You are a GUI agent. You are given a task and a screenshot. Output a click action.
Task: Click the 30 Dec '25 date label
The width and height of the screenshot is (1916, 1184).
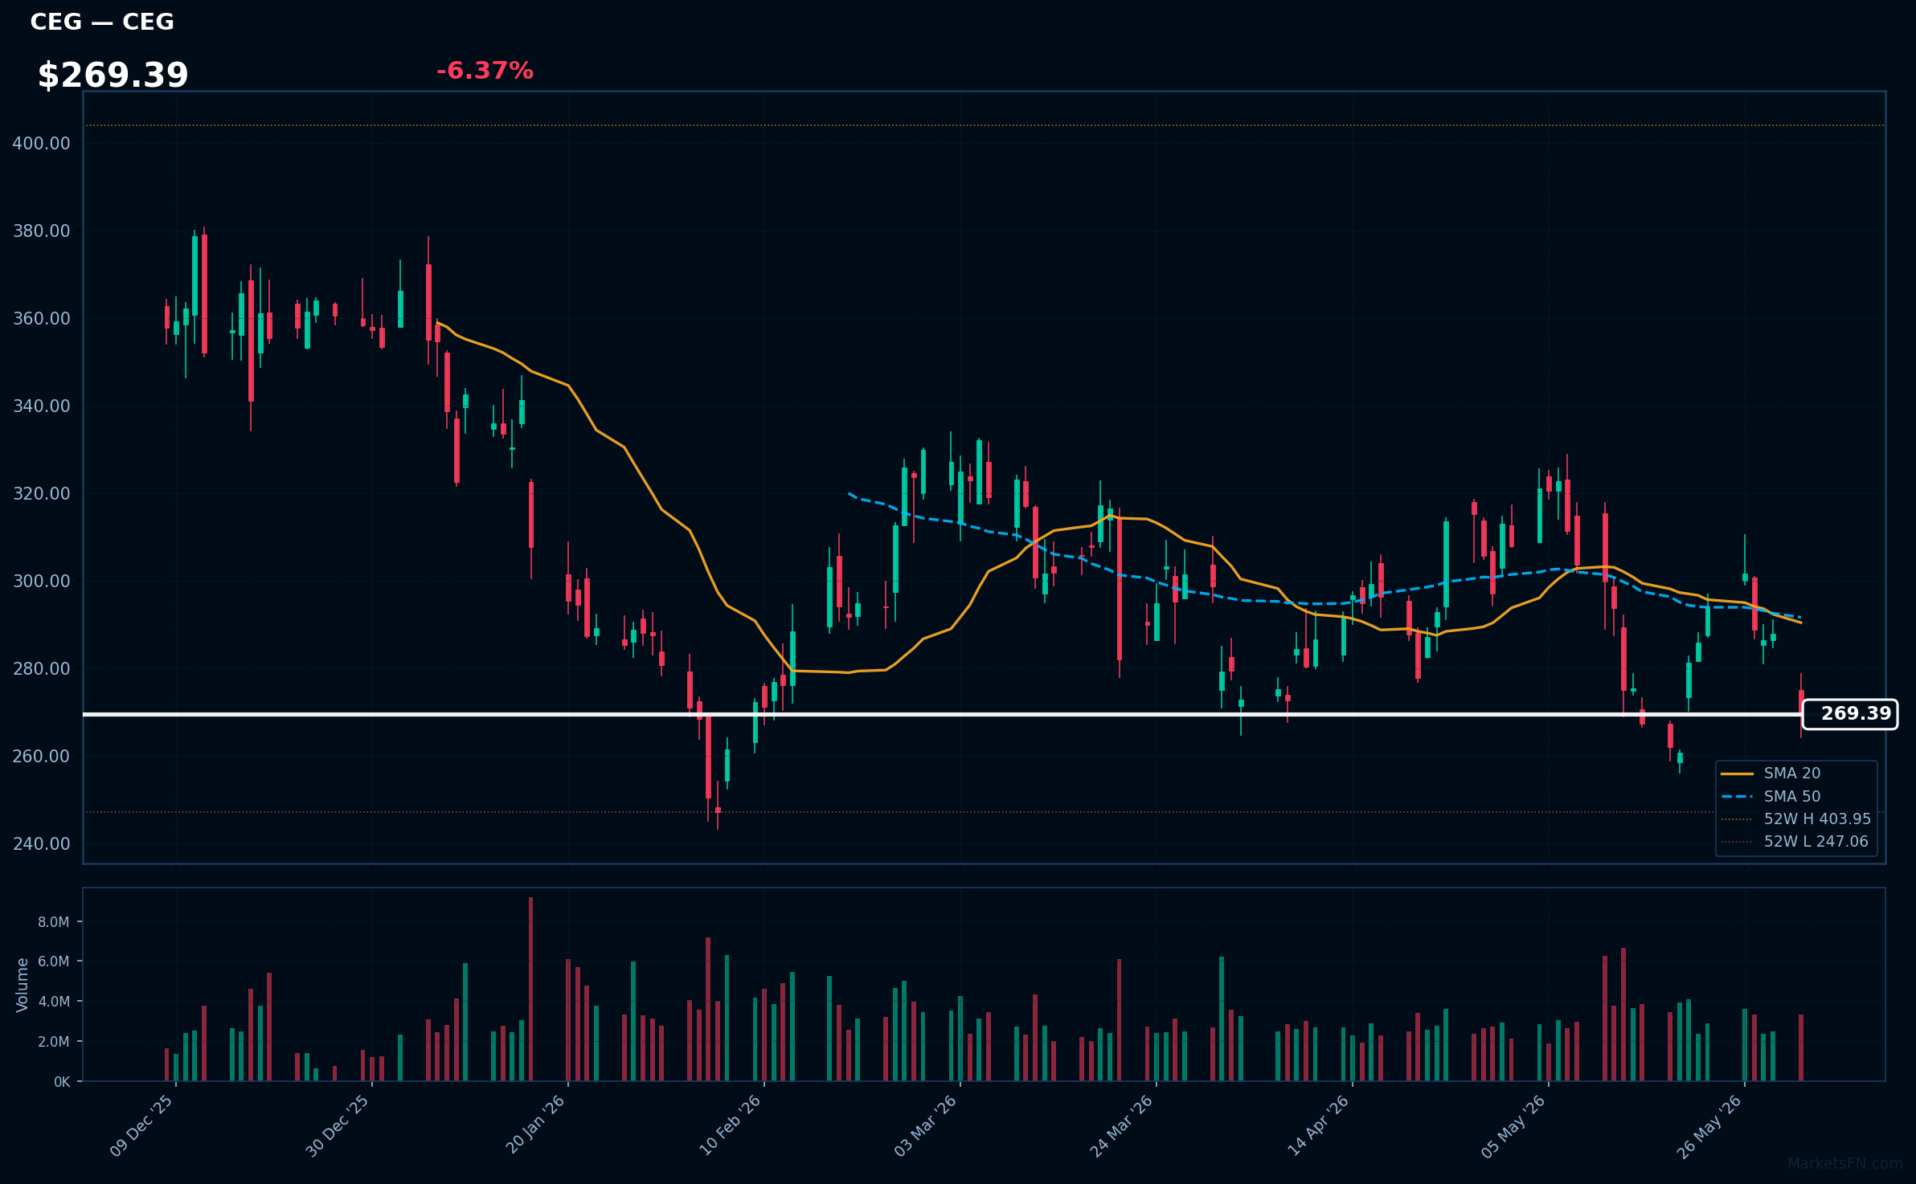point(338,1125)
